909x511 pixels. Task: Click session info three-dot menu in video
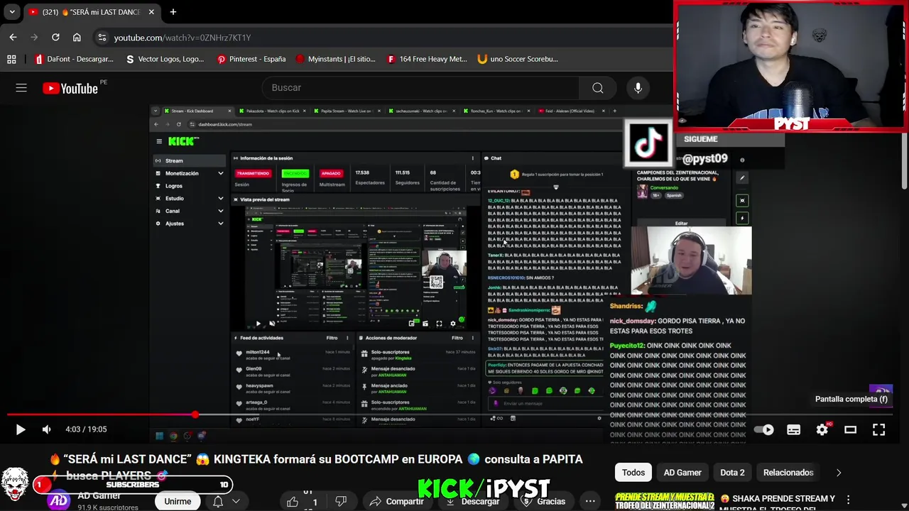[x=473, y=158]
